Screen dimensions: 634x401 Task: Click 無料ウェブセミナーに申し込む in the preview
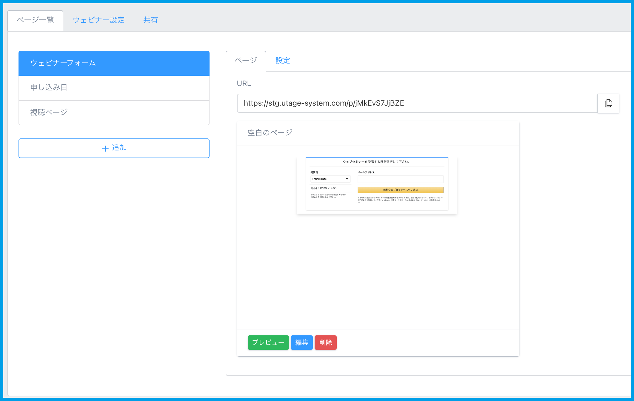click(400, 190)
